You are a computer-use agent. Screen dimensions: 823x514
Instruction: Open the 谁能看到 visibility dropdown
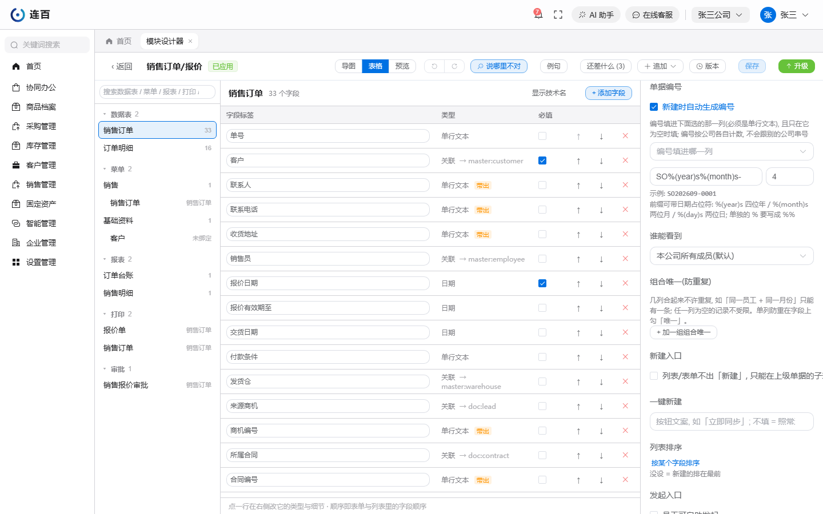point(732,256)
